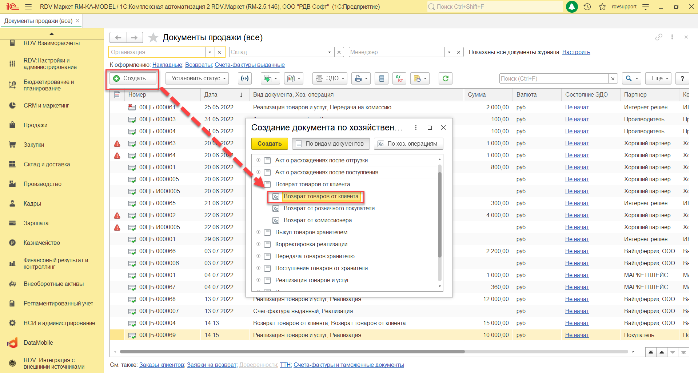
Task: Click the notifications bell icon
Action: [x=572, y=7]
